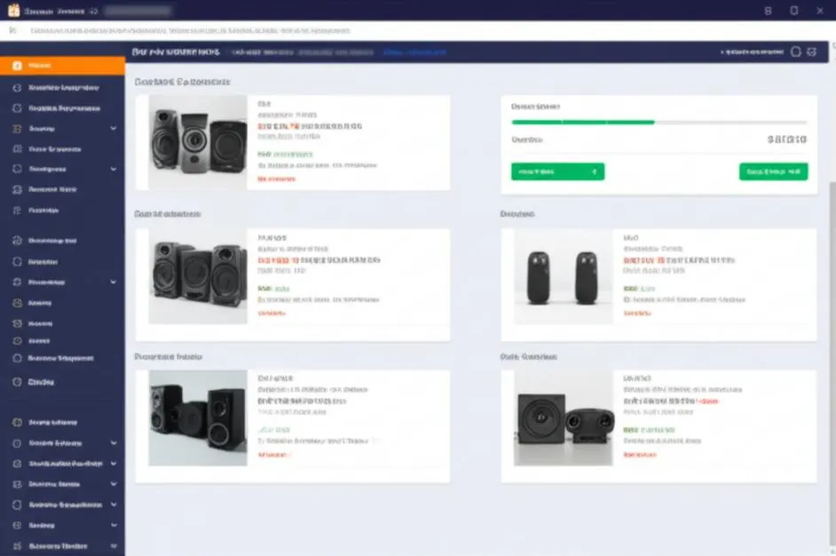Image resolution: width=836 pixels, height=556 pixels.
Task: Expand the fourth sidebar chevron from the top
Action: [113, 443]
